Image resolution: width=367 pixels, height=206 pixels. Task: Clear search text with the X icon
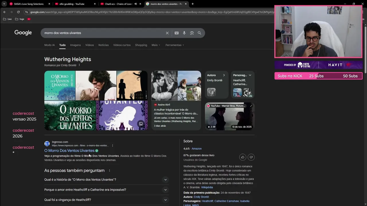point(167,33)
